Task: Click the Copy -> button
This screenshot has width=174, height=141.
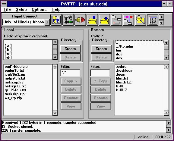Action: pyautogui.click(x=71, y=81)
